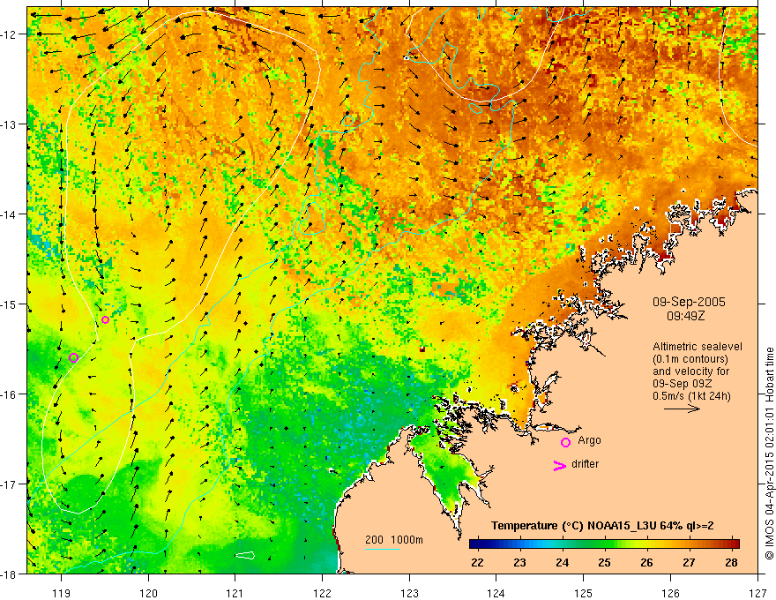Click the '0.5m/s (1kt 24h)' text

pos(691,396)
